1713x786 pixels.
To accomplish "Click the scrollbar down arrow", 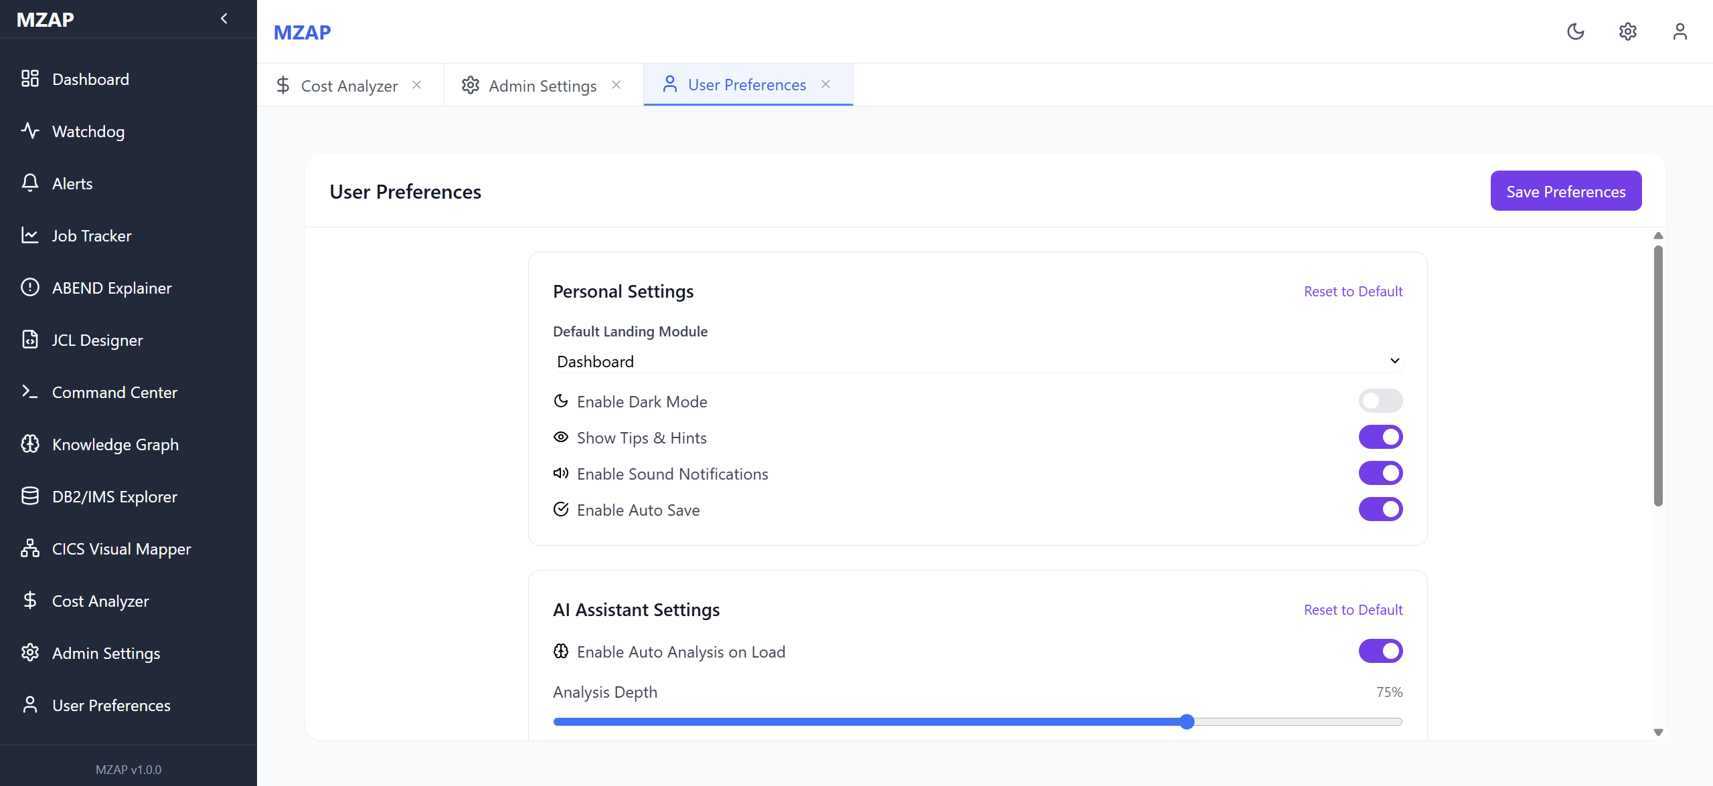I will pyautogui.click(x=1657, y=732).
